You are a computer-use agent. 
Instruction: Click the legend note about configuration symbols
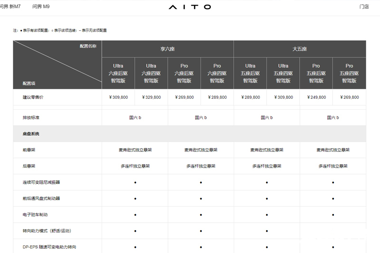[x=60, y=30]
